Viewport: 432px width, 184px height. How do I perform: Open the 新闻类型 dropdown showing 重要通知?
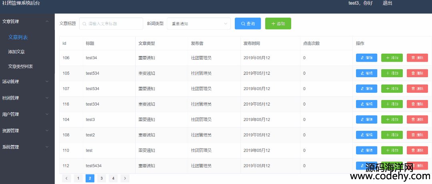click(199, 24)
